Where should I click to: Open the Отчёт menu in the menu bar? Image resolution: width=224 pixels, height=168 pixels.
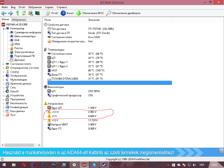pos(22,7)
